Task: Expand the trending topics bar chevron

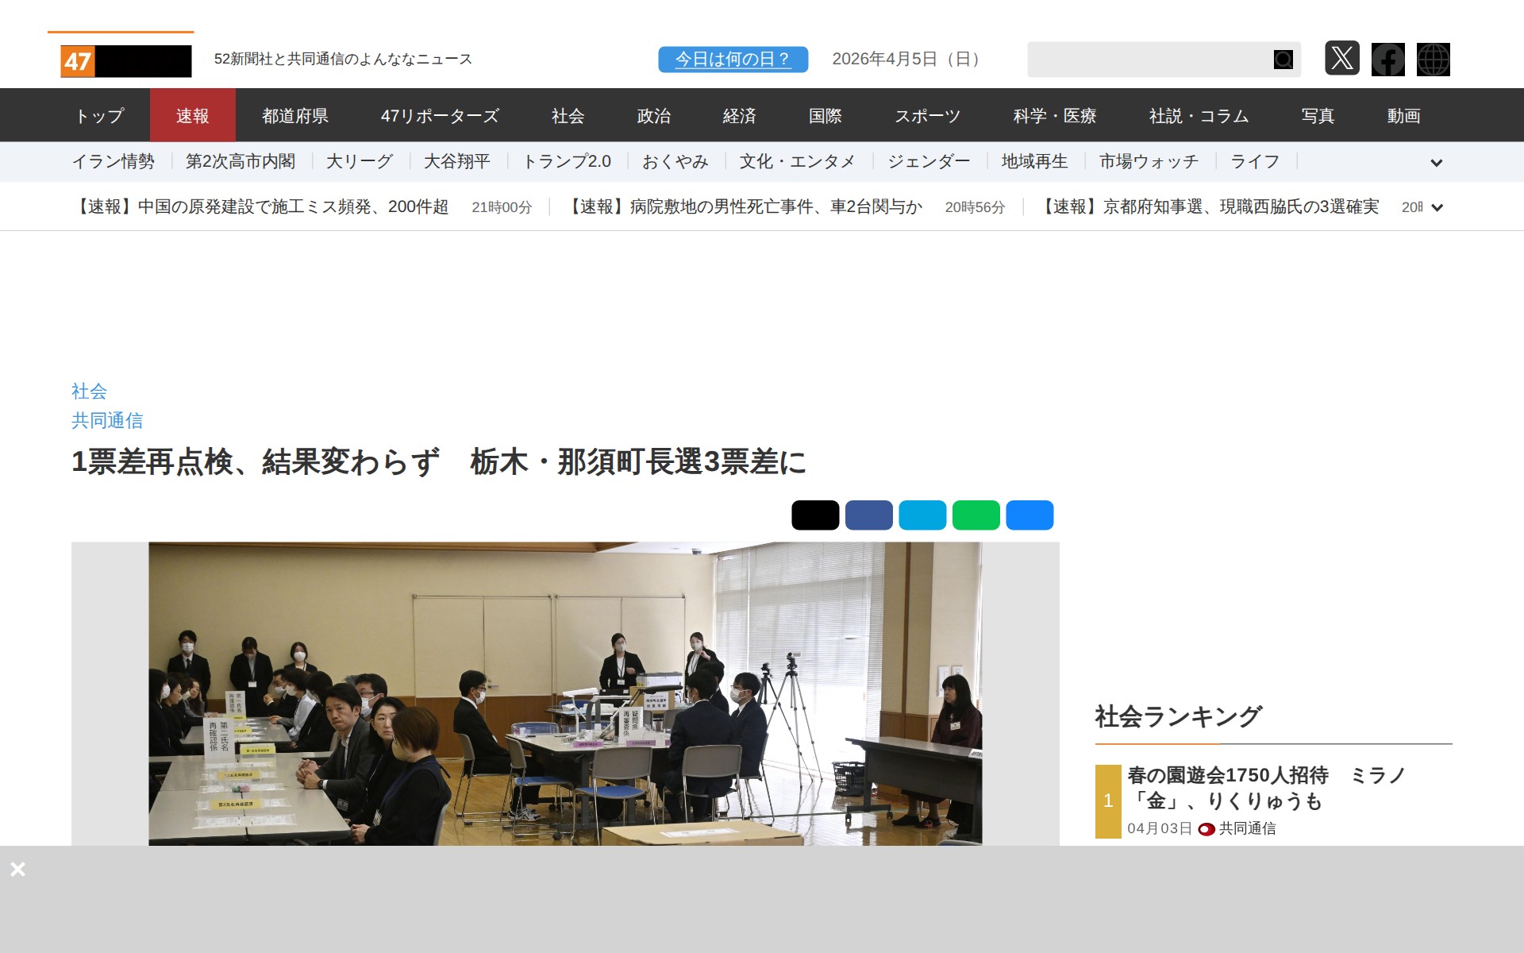Action: coord(1436,163)
